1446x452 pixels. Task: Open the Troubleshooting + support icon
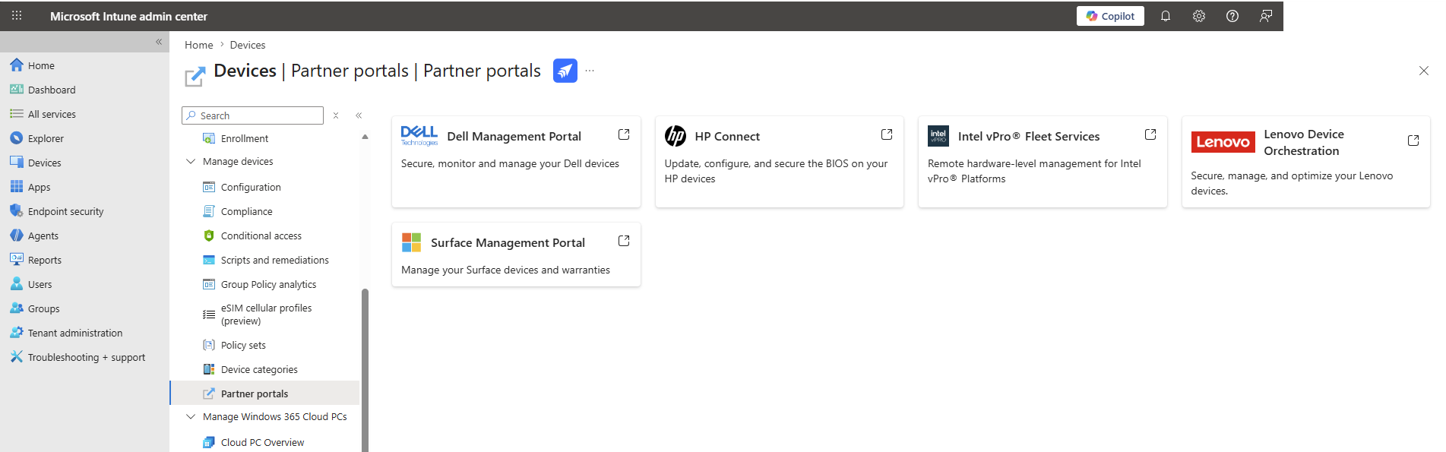coord(17,357)
